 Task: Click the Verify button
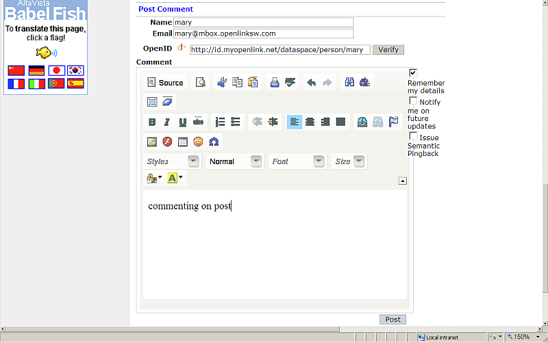388,49
